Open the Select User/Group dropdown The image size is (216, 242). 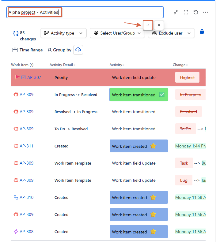[x=117, y=33]
